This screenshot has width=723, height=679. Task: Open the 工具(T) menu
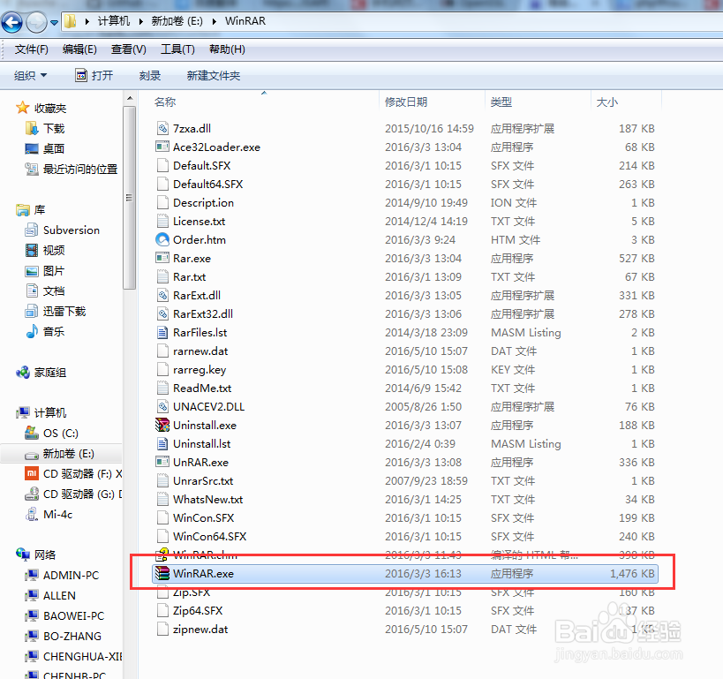[x=177, y=49]
